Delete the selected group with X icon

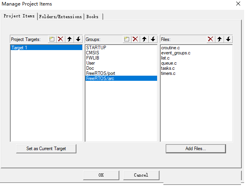coord(135,39)
